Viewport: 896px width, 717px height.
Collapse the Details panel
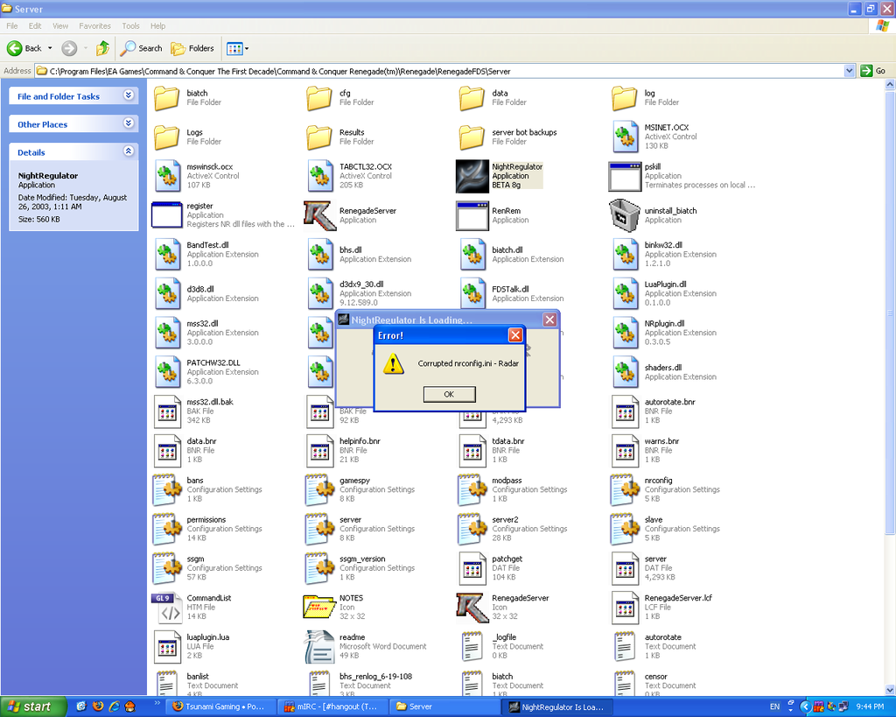click(x=129, y=151)
